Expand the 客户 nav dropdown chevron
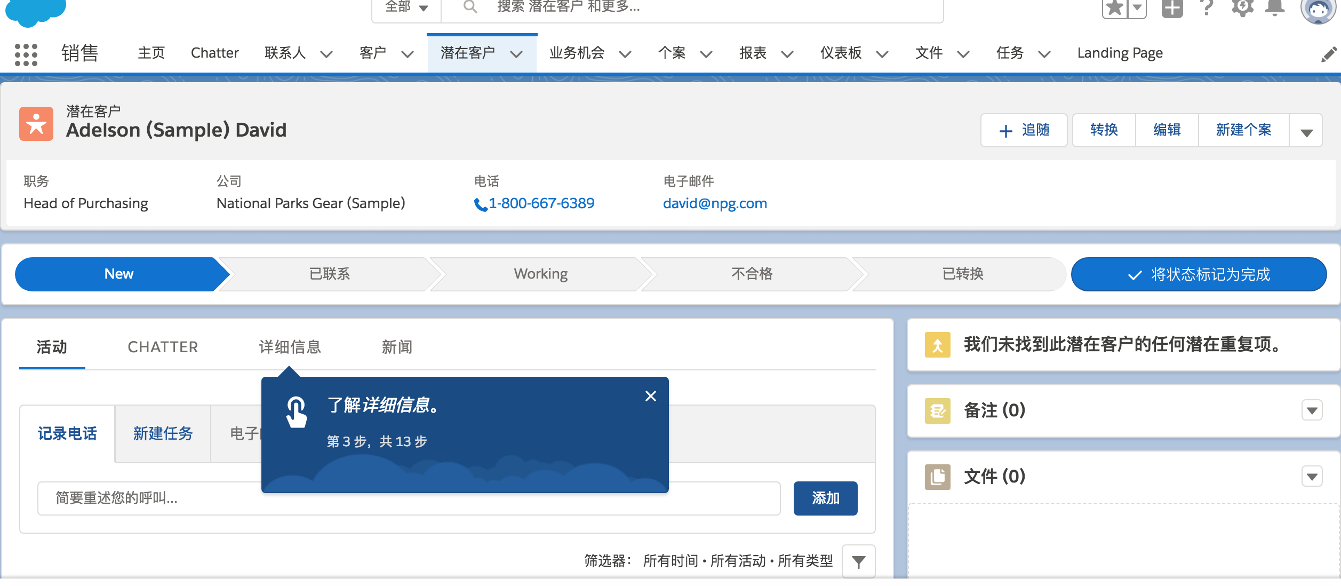Image resolution: width=1341 pixels, height=586 pixels. (x=408, y=54)
